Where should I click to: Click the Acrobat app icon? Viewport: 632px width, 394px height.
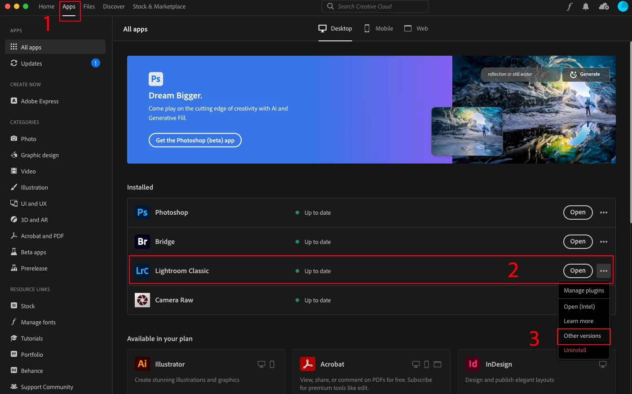308,364
